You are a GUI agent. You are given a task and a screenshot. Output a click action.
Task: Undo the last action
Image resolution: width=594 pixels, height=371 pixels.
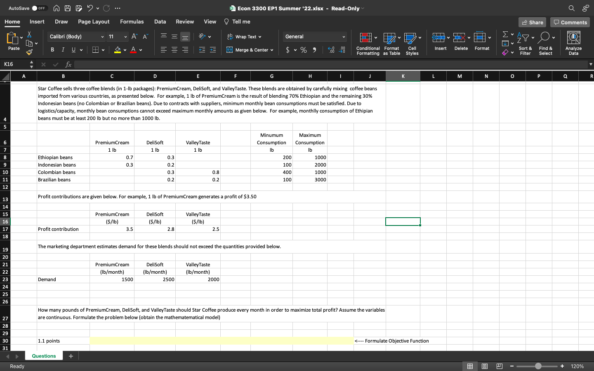89,8
